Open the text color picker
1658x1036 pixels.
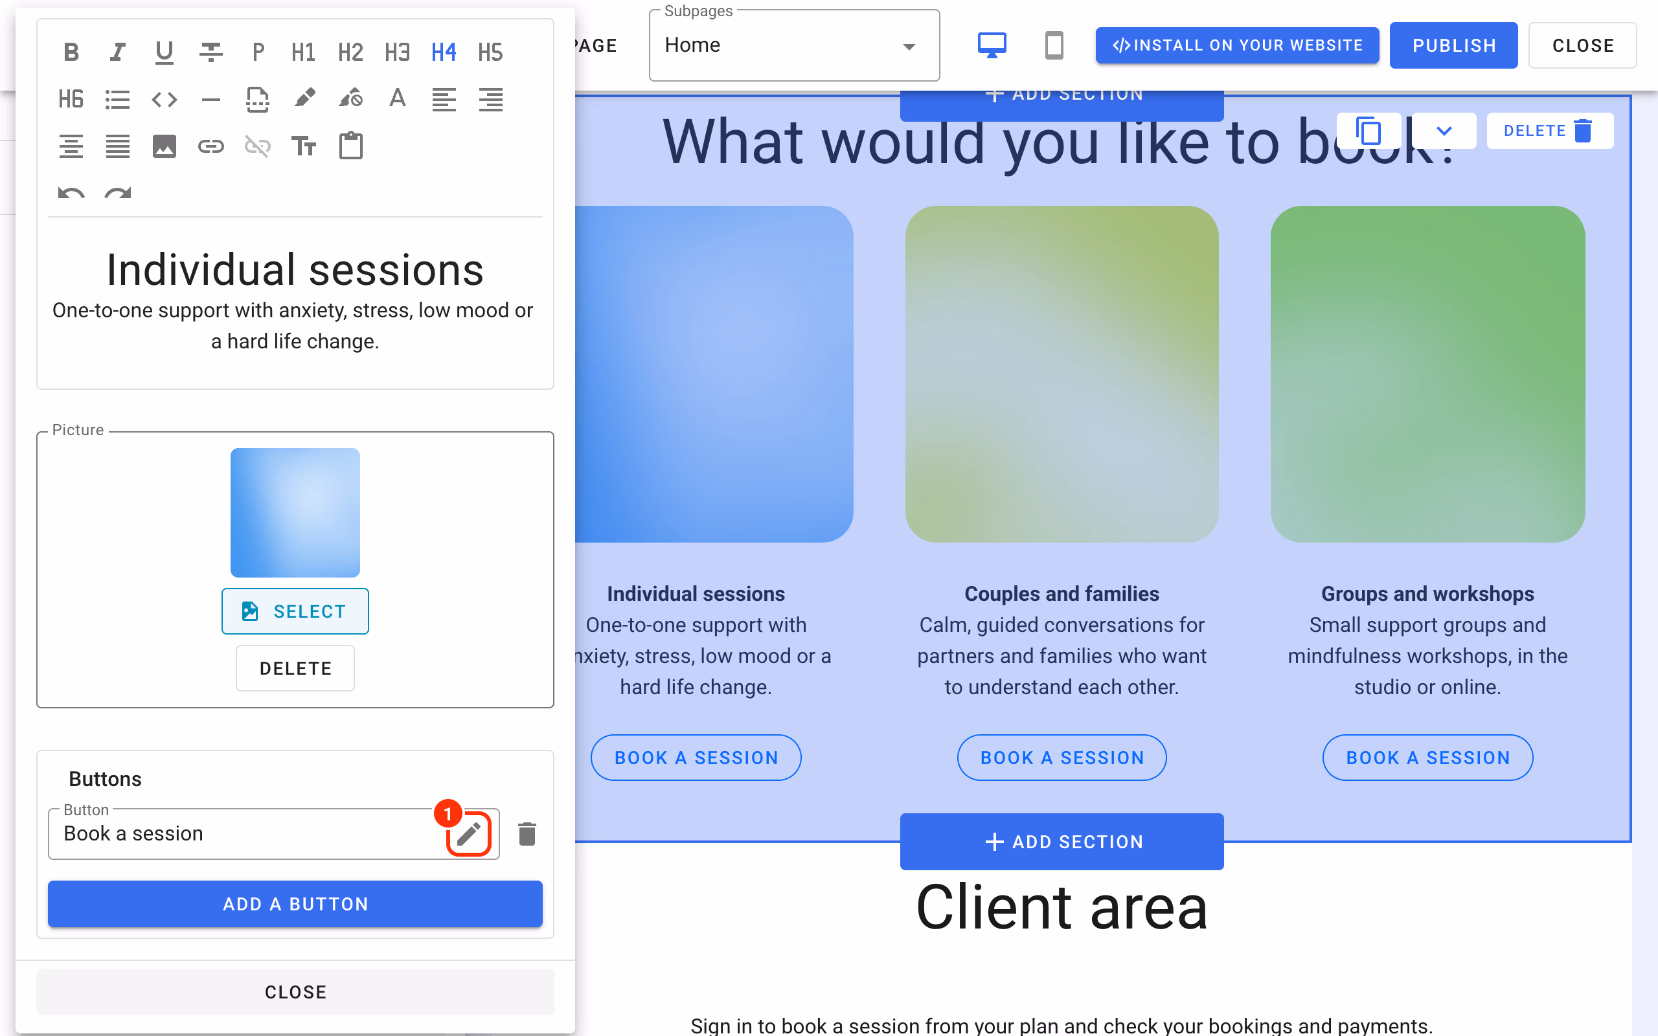(396, 99)
